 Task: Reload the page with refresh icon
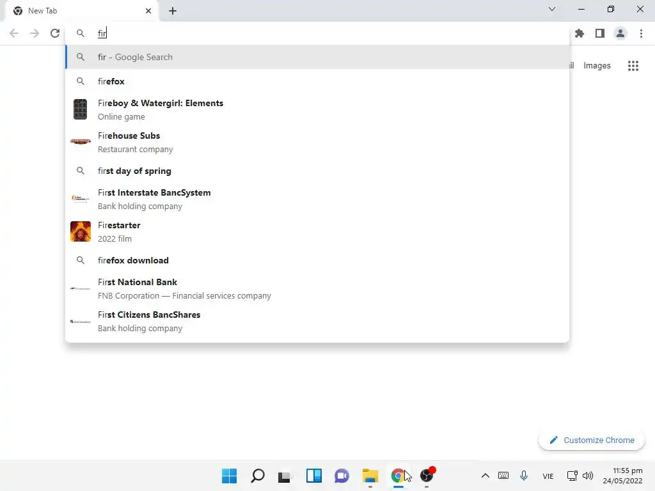(55, 33)
